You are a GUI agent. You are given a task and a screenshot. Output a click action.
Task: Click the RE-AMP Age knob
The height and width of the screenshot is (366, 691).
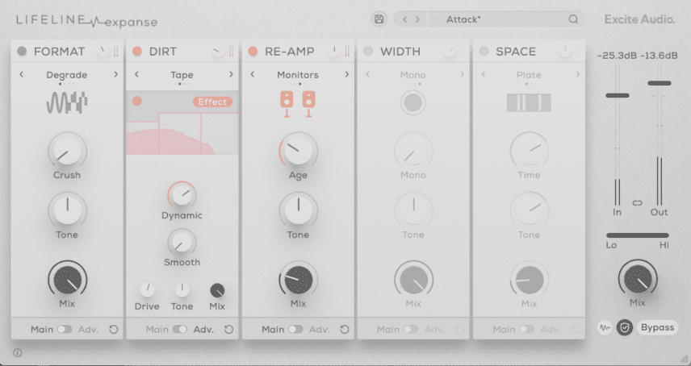(x=299, y=151)
